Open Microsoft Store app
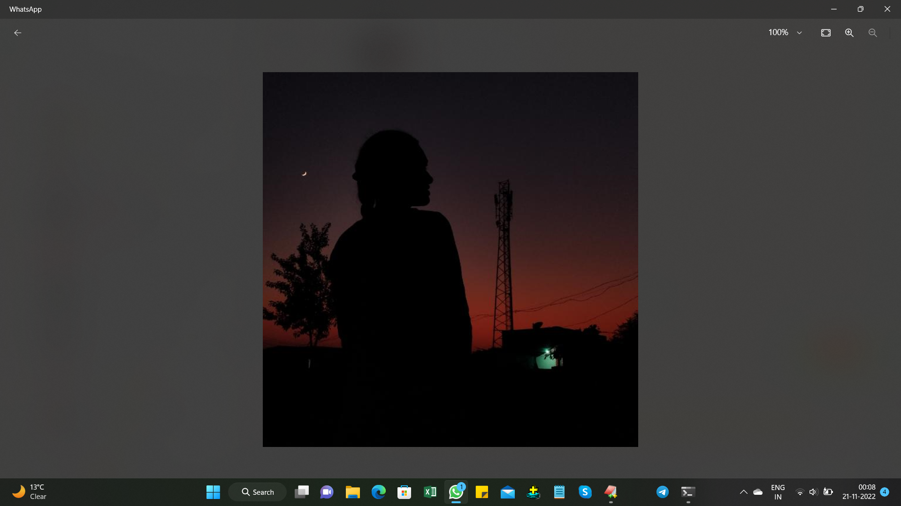This screenshot has width=901, height=506. [x=405, y=492]
